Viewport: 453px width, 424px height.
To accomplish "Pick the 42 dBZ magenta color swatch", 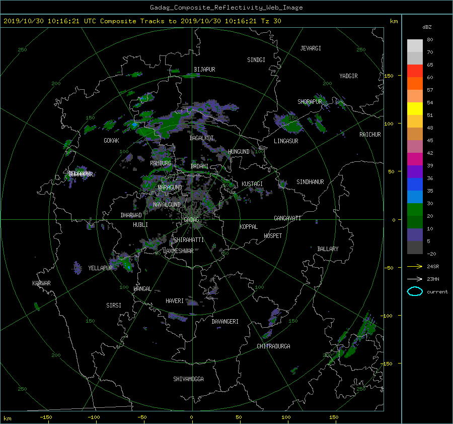I will pyautogui.click(x=415, y=159).
